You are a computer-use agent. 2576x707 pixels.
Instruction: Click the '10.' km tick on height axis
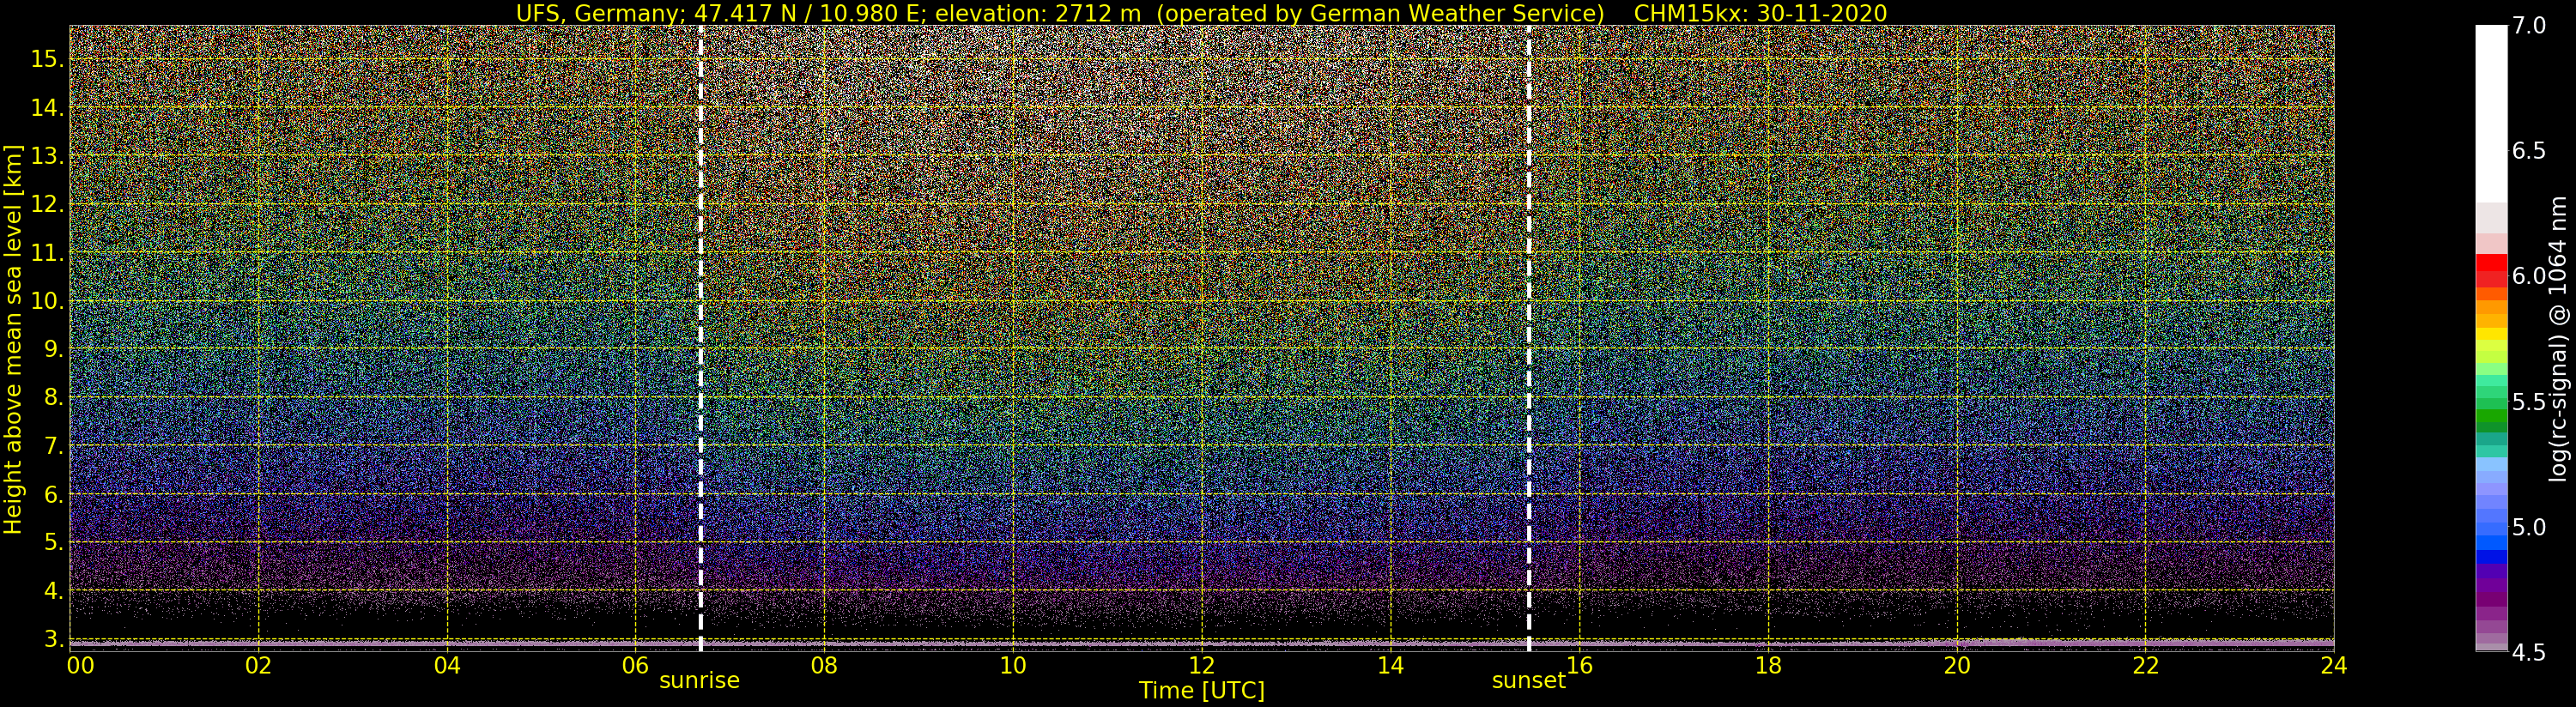tap(47, 301)
